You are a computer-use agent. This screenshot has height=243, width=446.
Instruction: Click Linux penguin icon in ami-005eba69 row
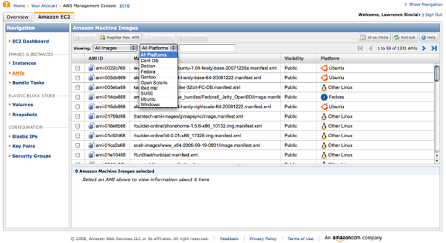[324, 87]
